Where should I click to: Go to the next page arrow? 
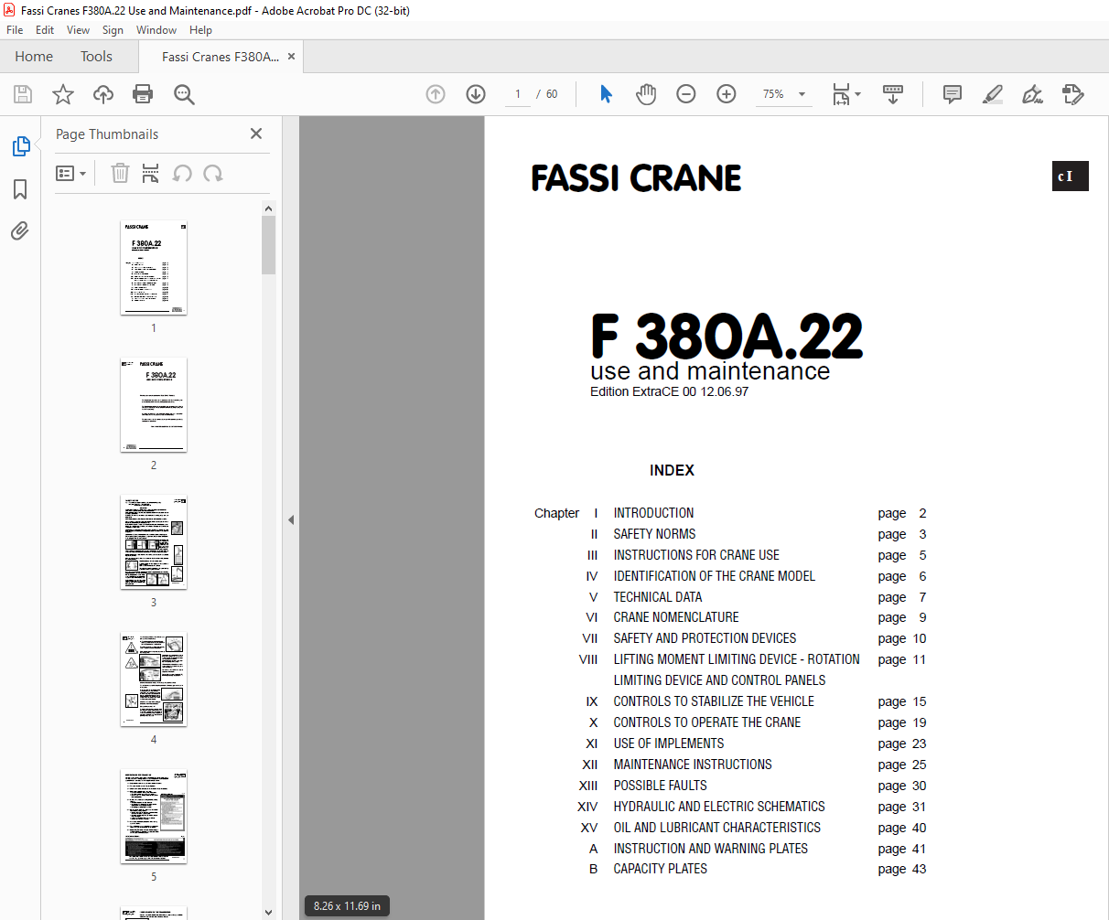click(476, 94)
